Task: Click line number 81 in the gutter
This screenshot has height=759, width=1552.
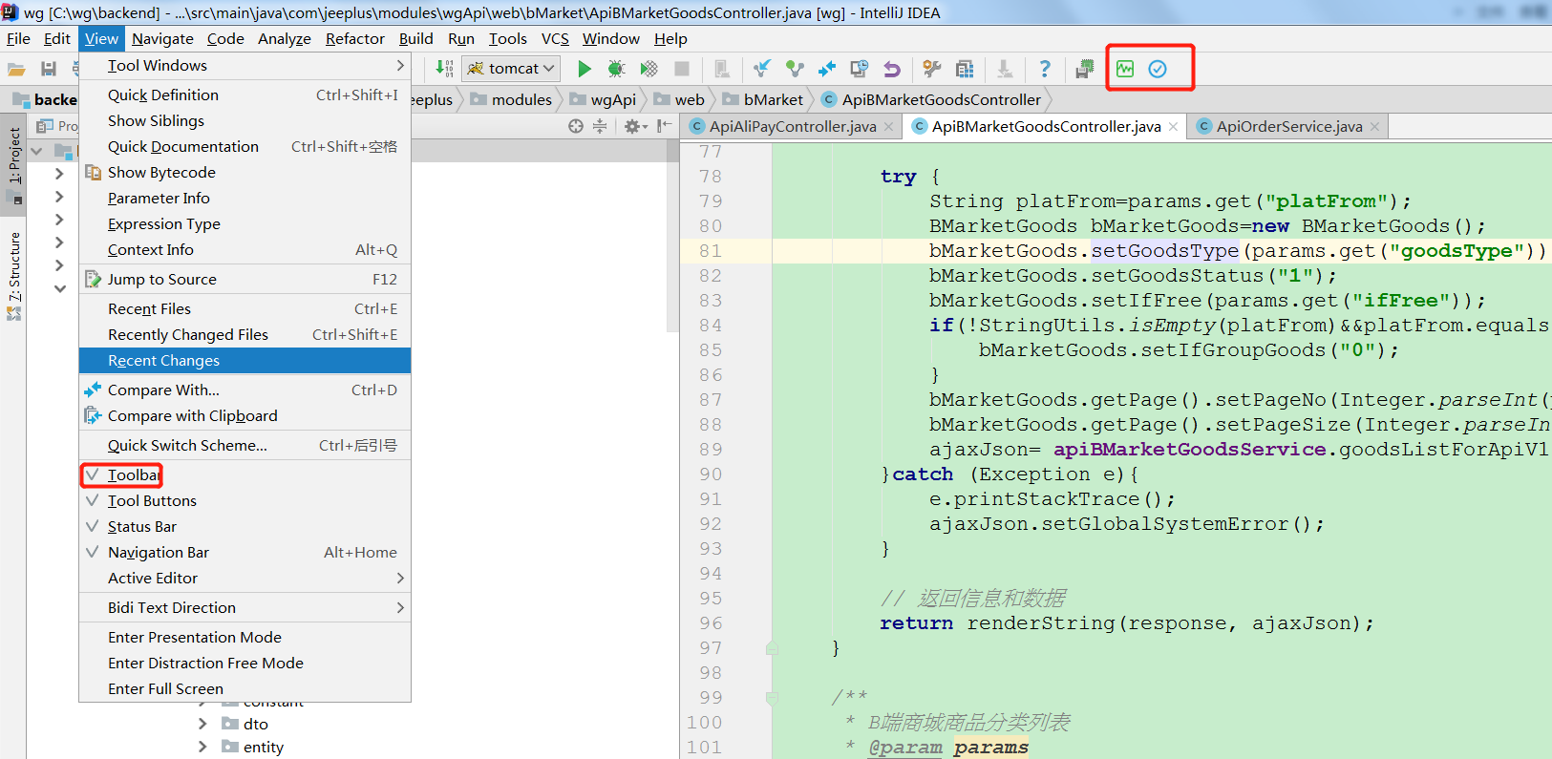Action: pyautogui.click(x=711, y=251)
